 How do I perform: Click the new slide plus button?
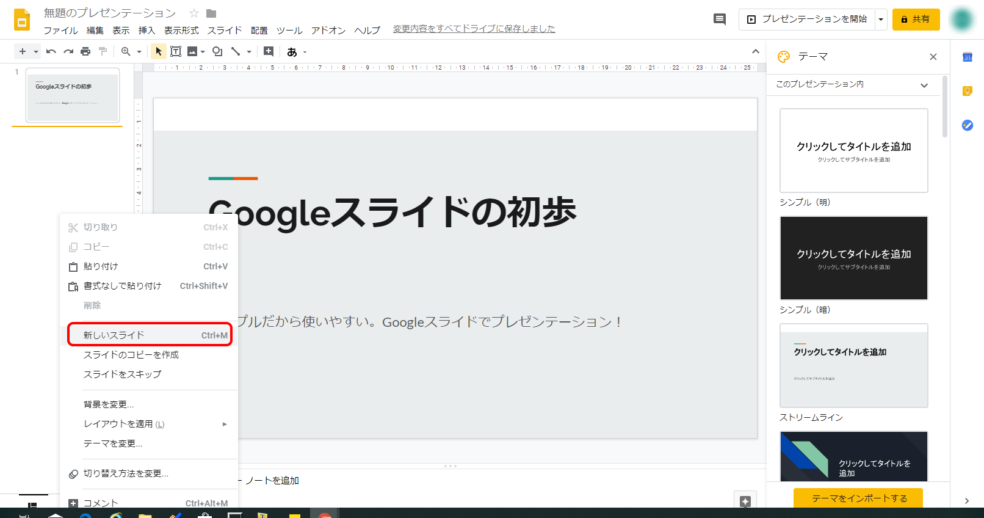pyautogui.click(x=23, y=51)
